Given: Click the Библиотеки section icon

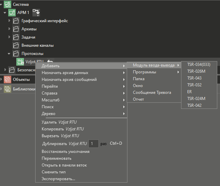Looking at the screenshot, I should point(8,89).
